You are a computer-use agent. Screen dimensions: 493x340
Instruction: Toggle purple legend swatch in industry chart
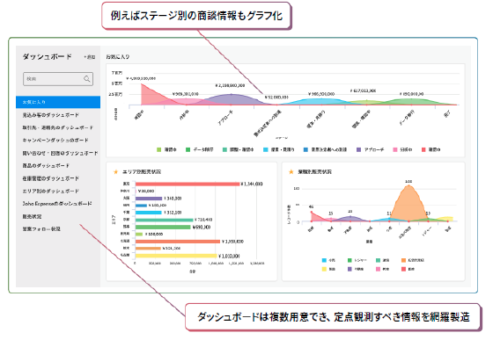[350, 269]
